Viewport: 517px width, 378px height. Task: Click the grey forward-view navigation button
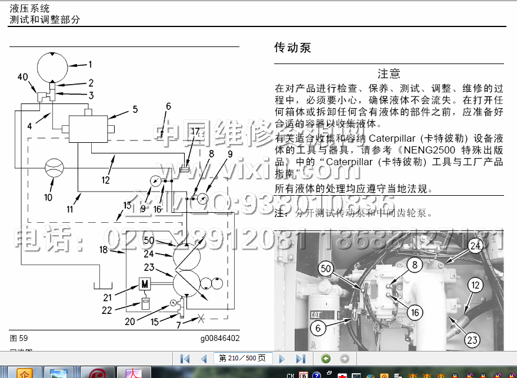tap(345, 359)
